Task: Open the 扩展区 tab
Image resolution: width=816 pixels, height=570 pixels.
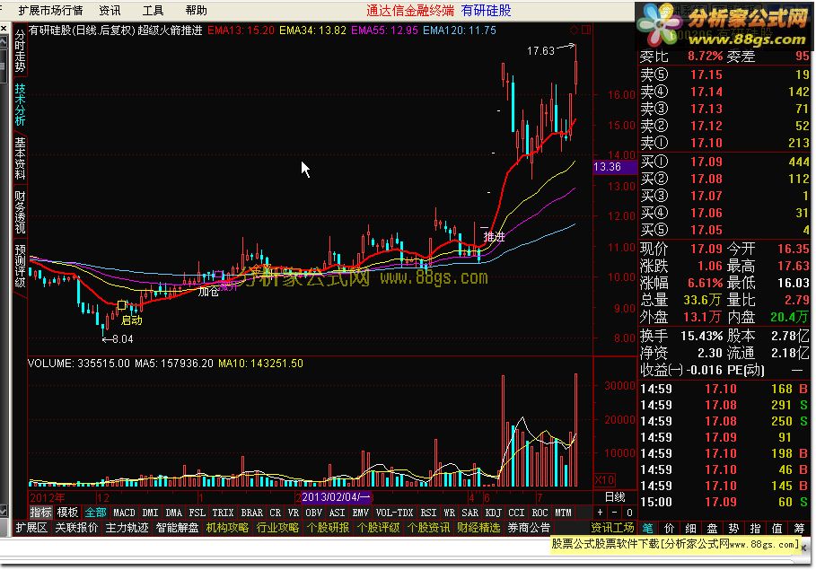Action: pyautogui.click(x=31, y=527)
